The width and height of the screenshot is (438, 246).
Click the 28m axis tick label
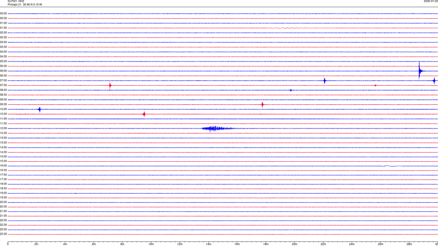[409, 244]
